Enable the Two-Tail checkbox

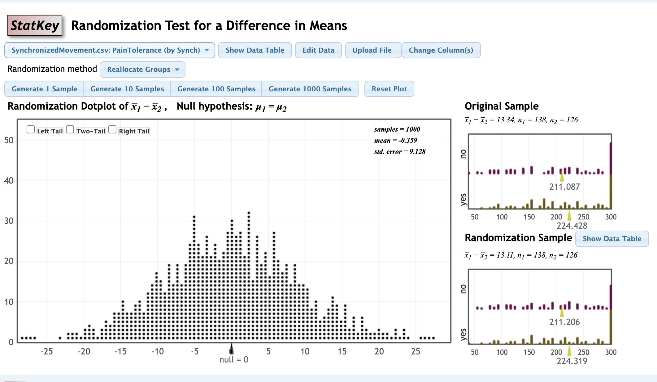click(70, 129)
